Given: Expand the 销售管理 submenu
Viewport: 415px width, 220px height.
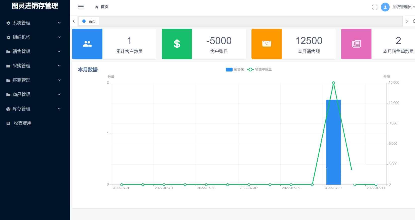Looking at the screenshot, I should pyautogui.click(x=34, y=52).
